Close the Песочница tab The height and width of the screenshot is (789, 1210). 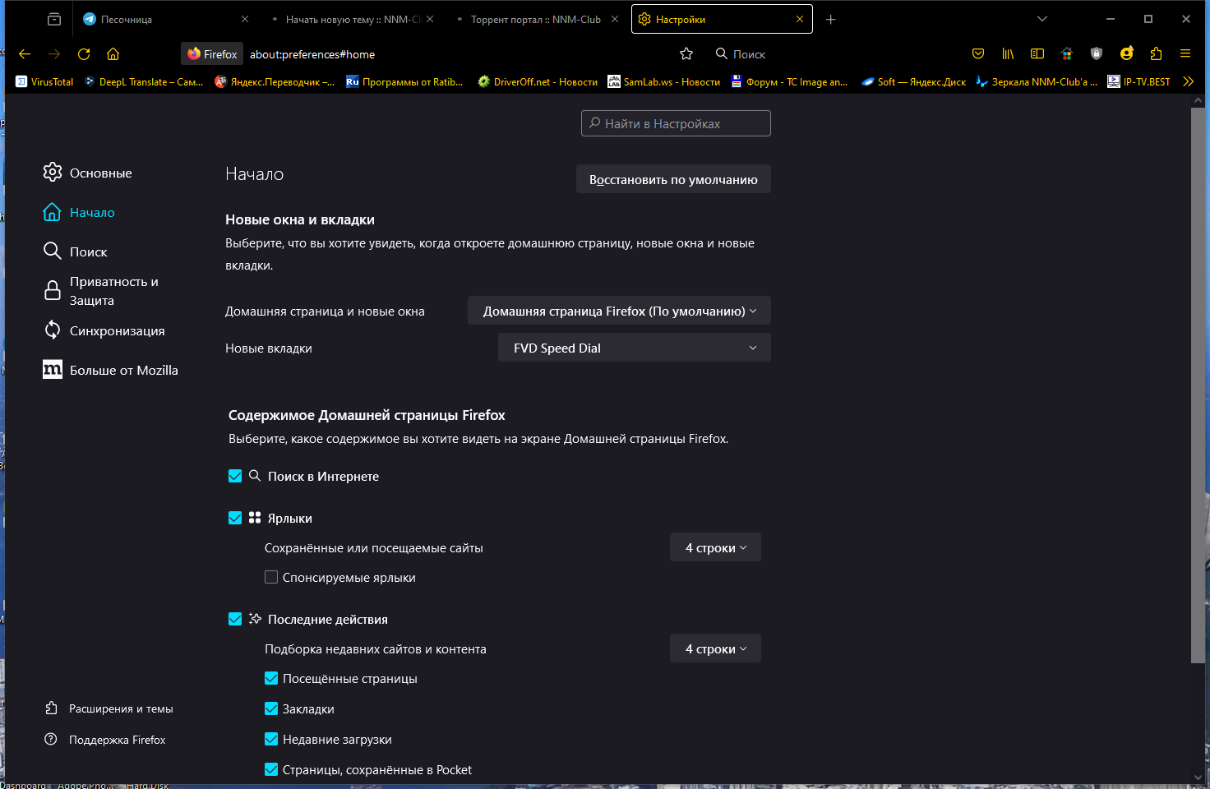(245, 19)
